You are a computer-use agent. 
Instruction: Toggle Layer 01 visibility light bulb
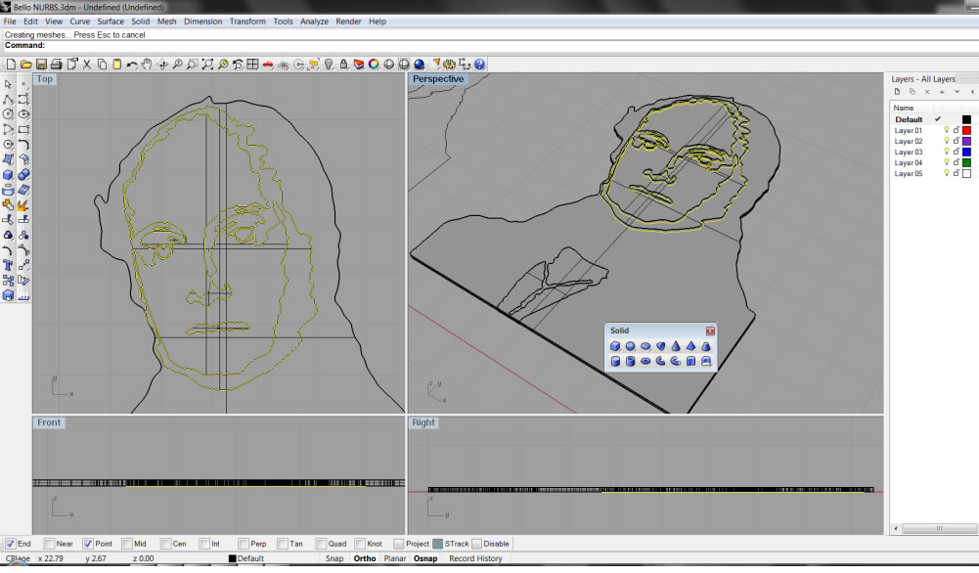click(x=947, y=130)
